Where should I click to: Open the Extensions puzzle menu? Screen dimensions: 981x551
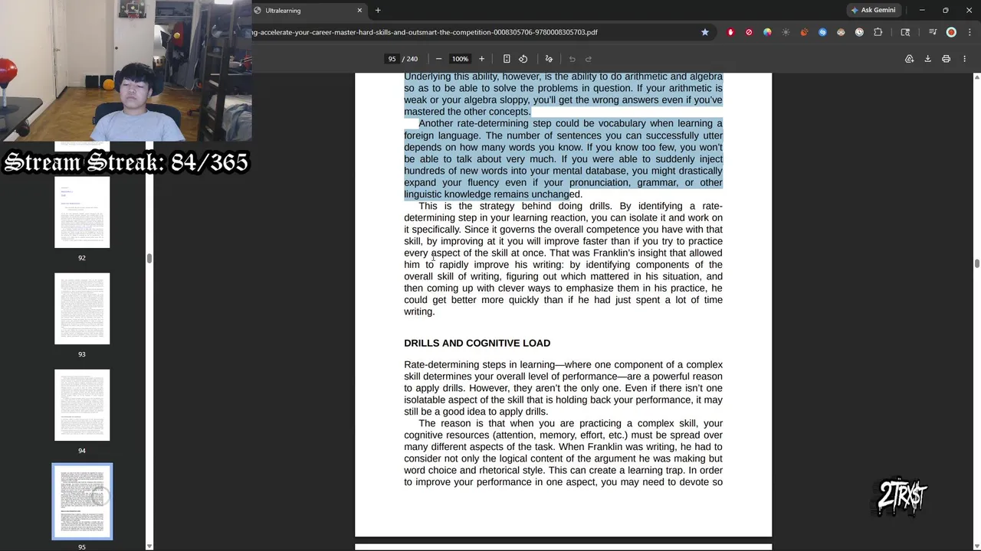tap(878, 32)
